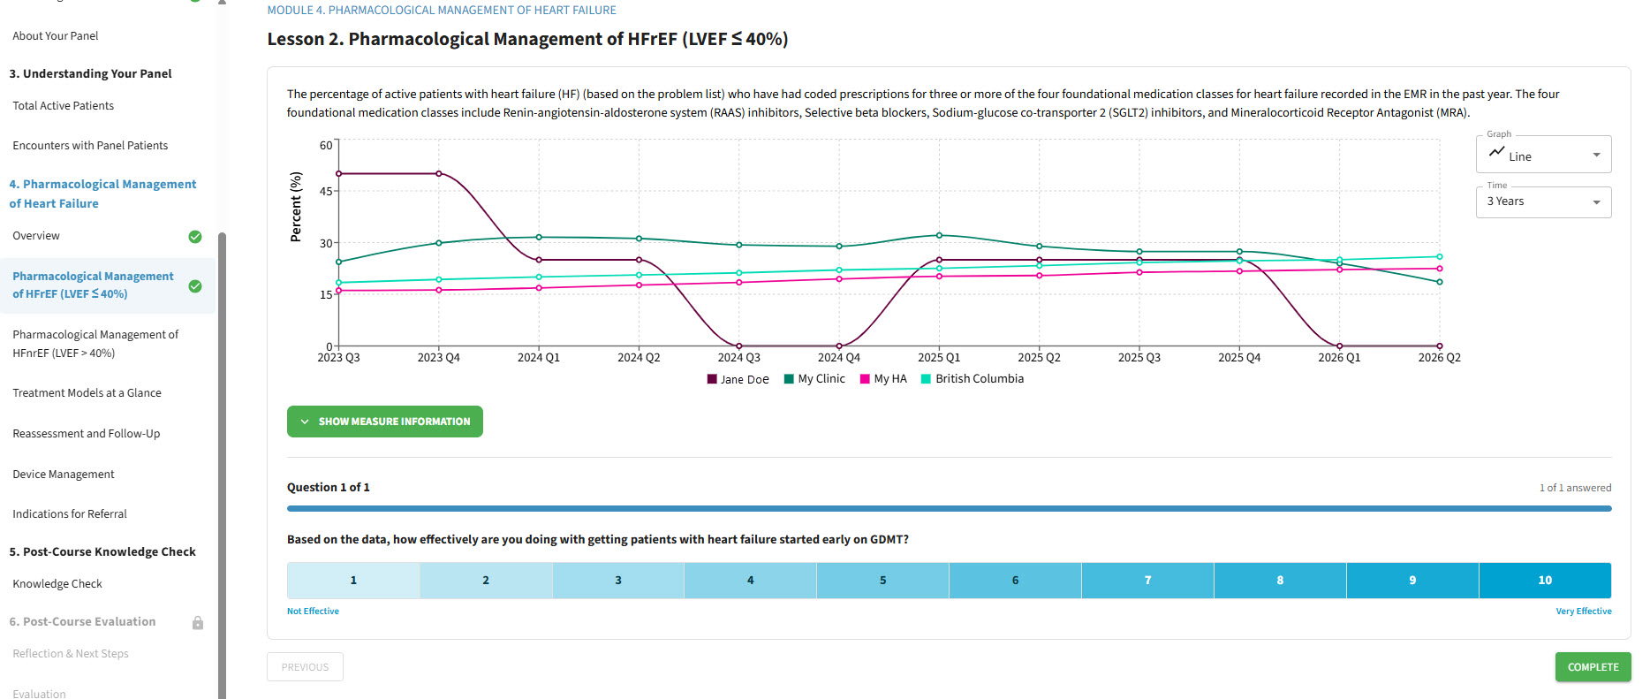This screenshot has height=699, width=1650.
Task: Open Module 4 Pharmacological Management breadcrumb
Action: click(x=442, y=11)
